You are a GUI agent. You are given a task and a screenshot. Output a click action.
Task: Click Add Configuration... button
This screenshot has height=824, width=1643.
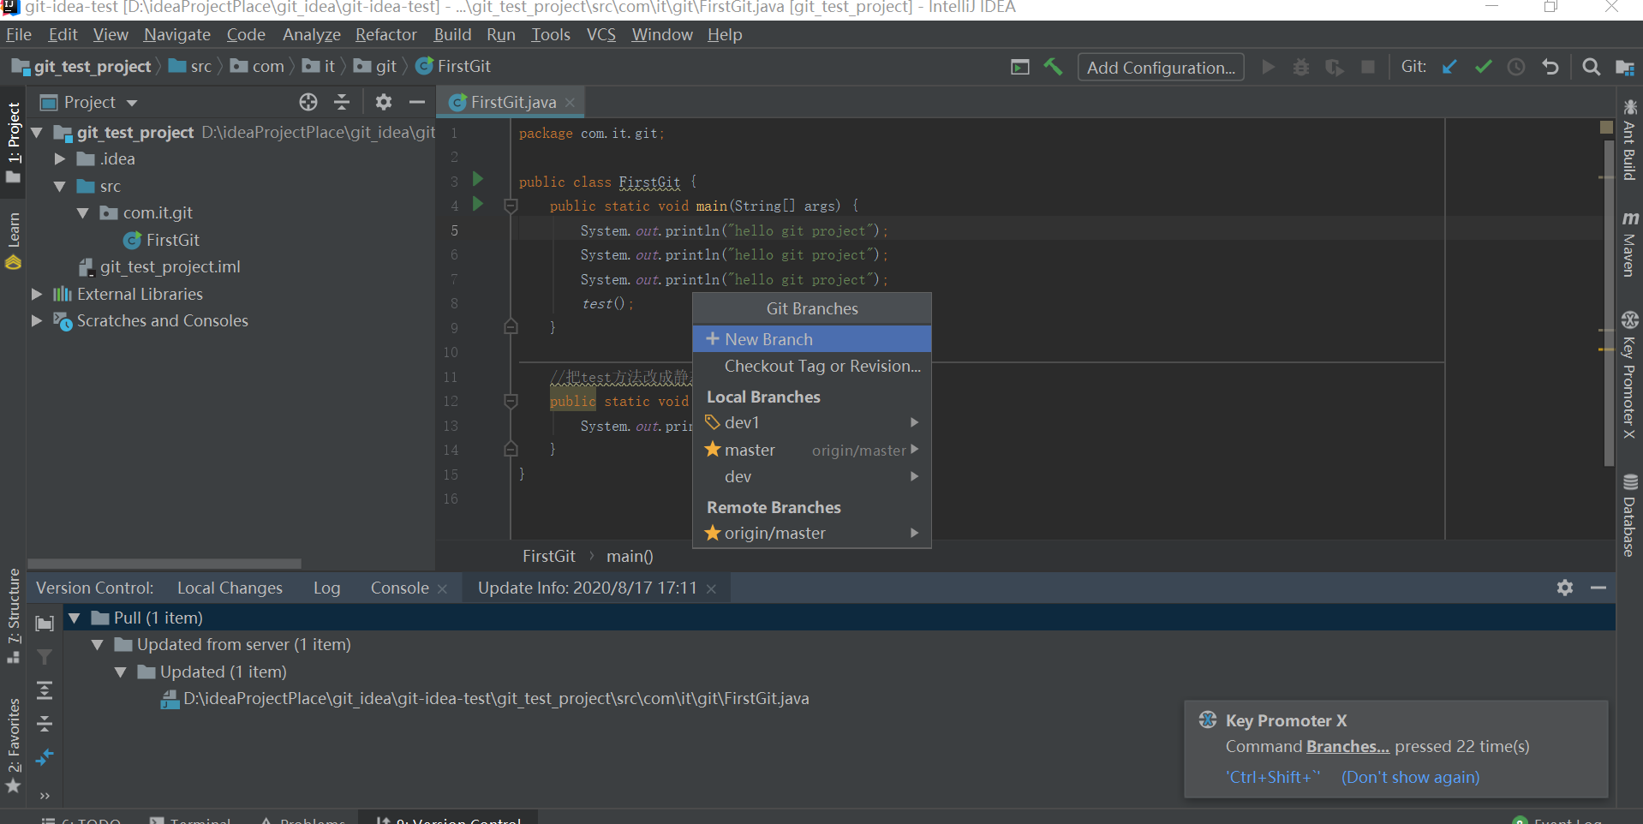tap(1161, 67)
